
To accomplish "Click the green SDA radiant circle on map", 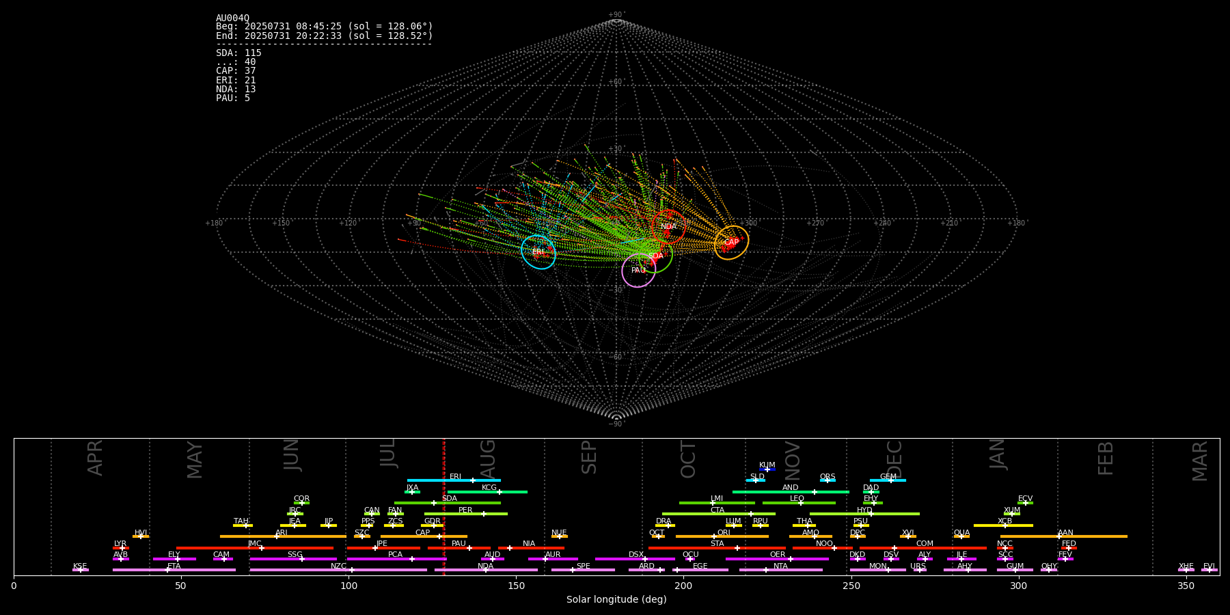I will (655, 256).
